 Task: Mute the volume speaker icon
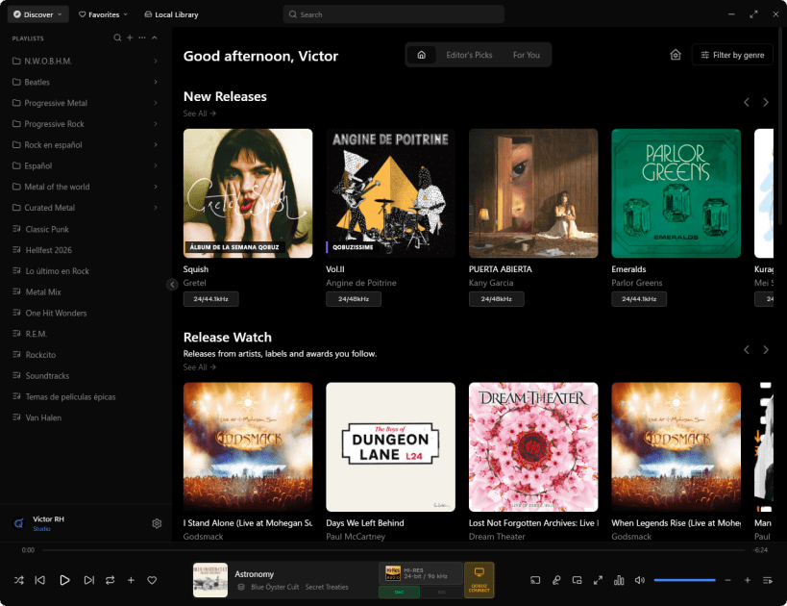639,580
